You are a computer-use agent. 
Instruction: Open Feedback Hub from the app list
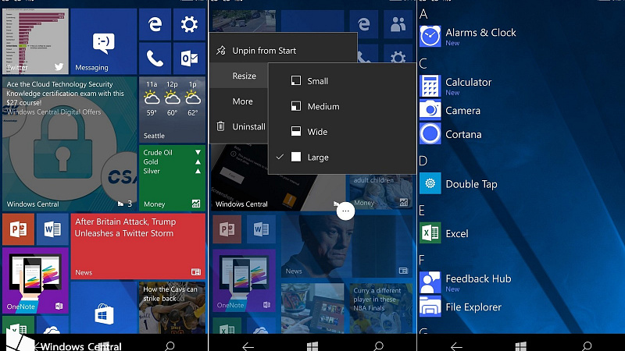click(x=466, y=282)
